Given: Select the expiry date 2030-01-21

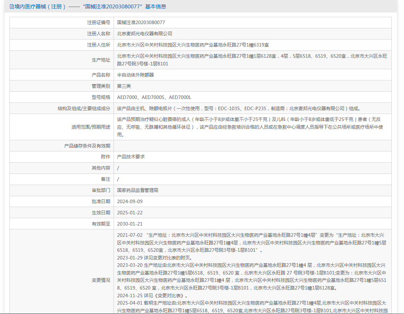Looking at the screenshot, I should (130, 224).
